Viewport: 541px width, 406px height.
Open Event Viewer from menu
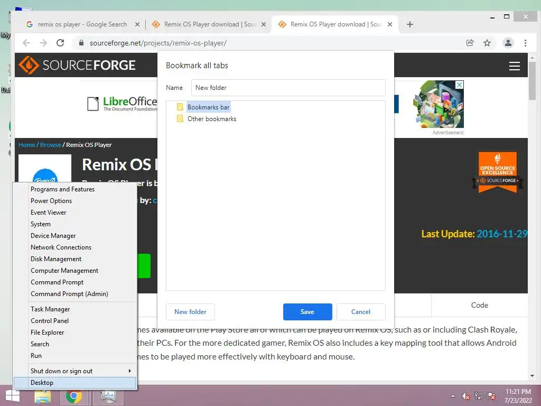coord(75,213)
